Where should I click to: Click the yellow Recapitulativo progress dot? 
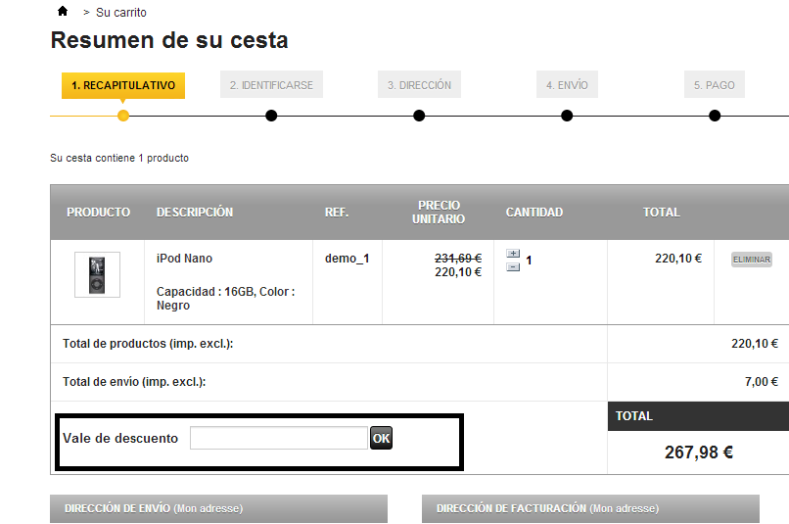tap(122, 116)
